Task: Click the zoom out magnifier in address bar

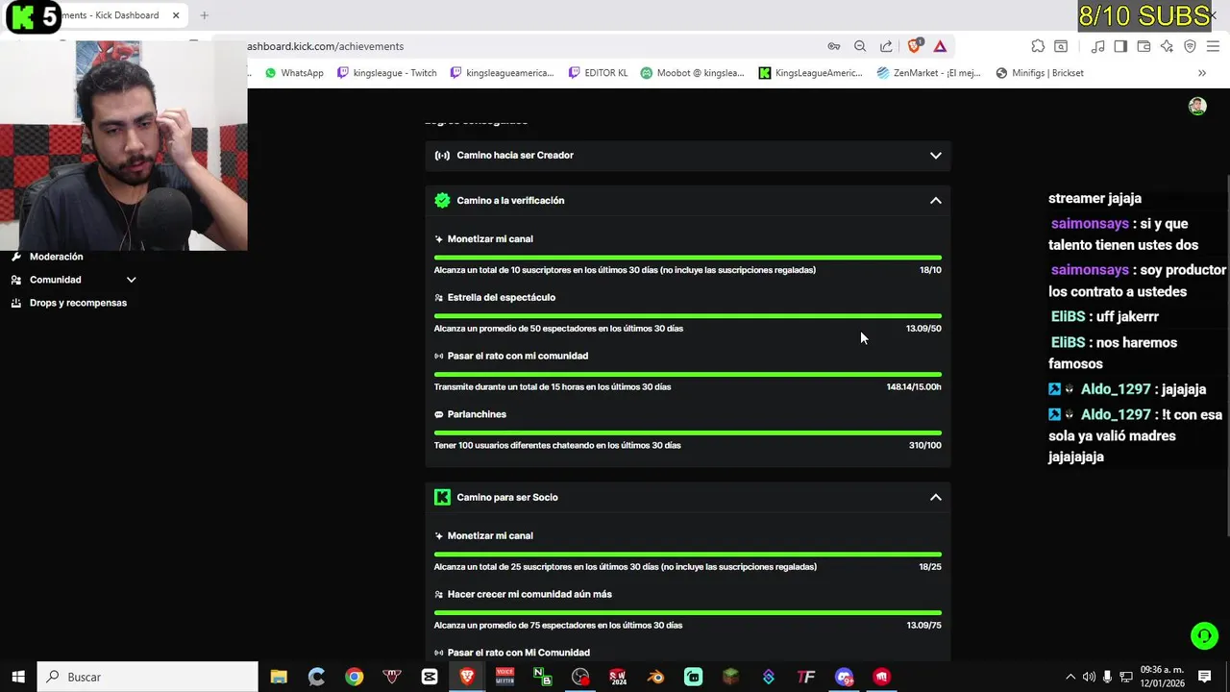Action: click(860, 46)
